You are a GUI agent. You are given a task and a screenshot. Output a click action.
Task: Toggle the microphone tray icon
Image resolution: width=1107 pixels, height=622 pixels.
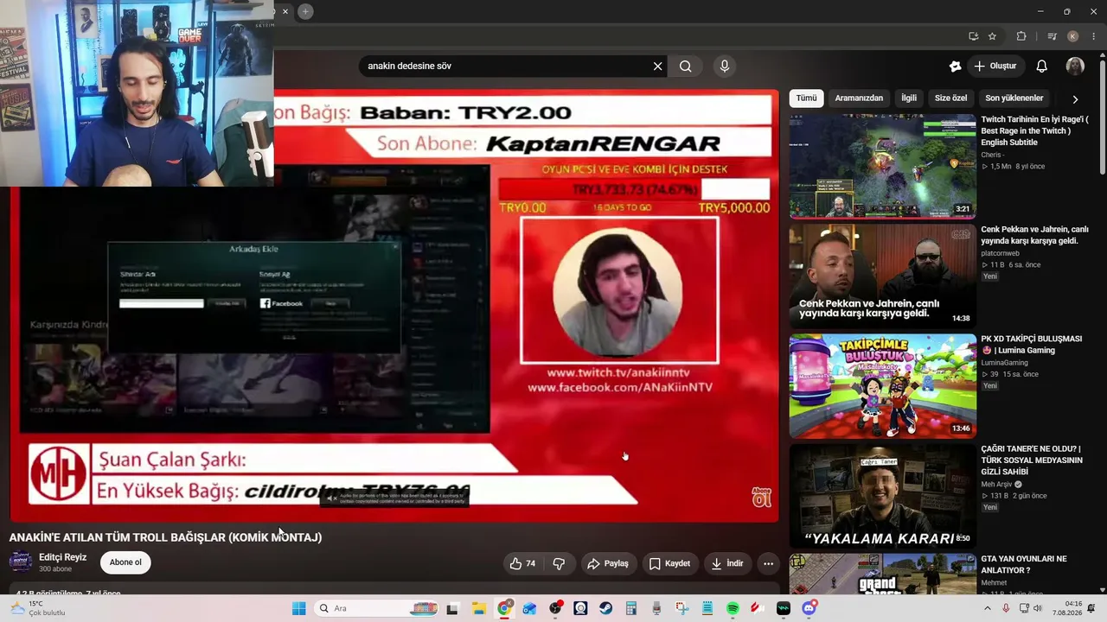[1006, 608]
